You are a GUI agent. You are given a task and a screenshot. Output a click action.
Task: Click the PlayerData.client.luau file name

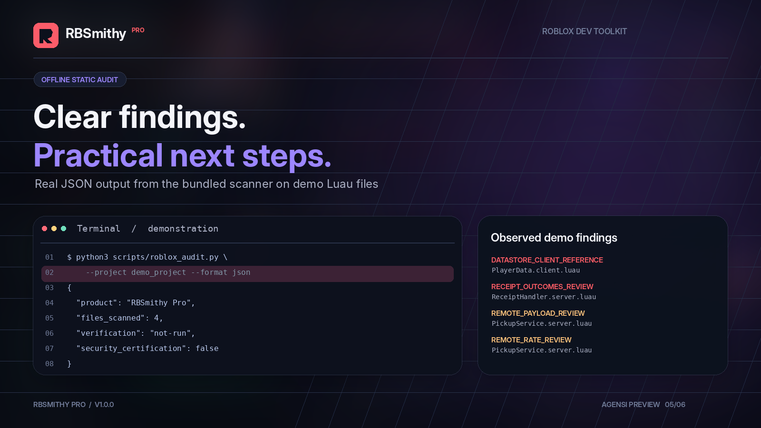[536, 270]
